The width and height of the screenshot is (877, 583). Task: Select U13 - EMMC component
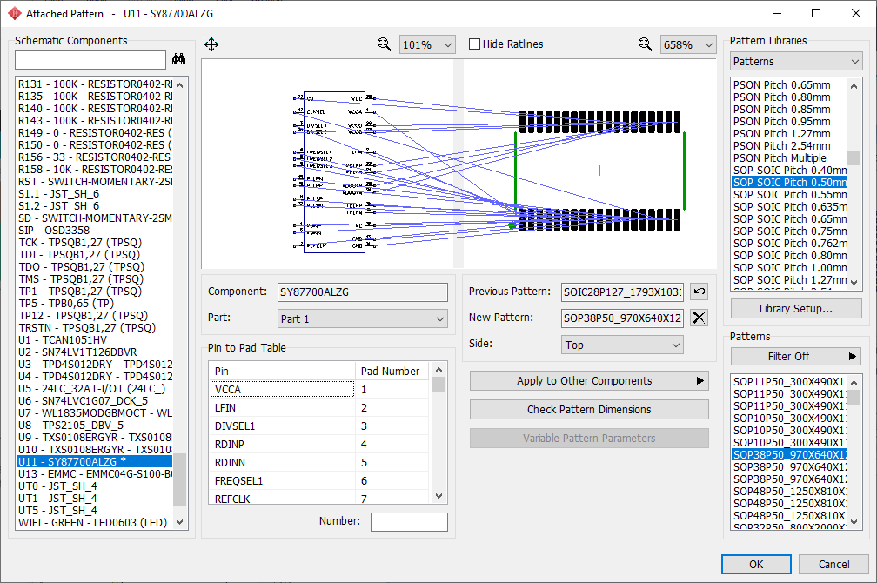click(95, 474)
